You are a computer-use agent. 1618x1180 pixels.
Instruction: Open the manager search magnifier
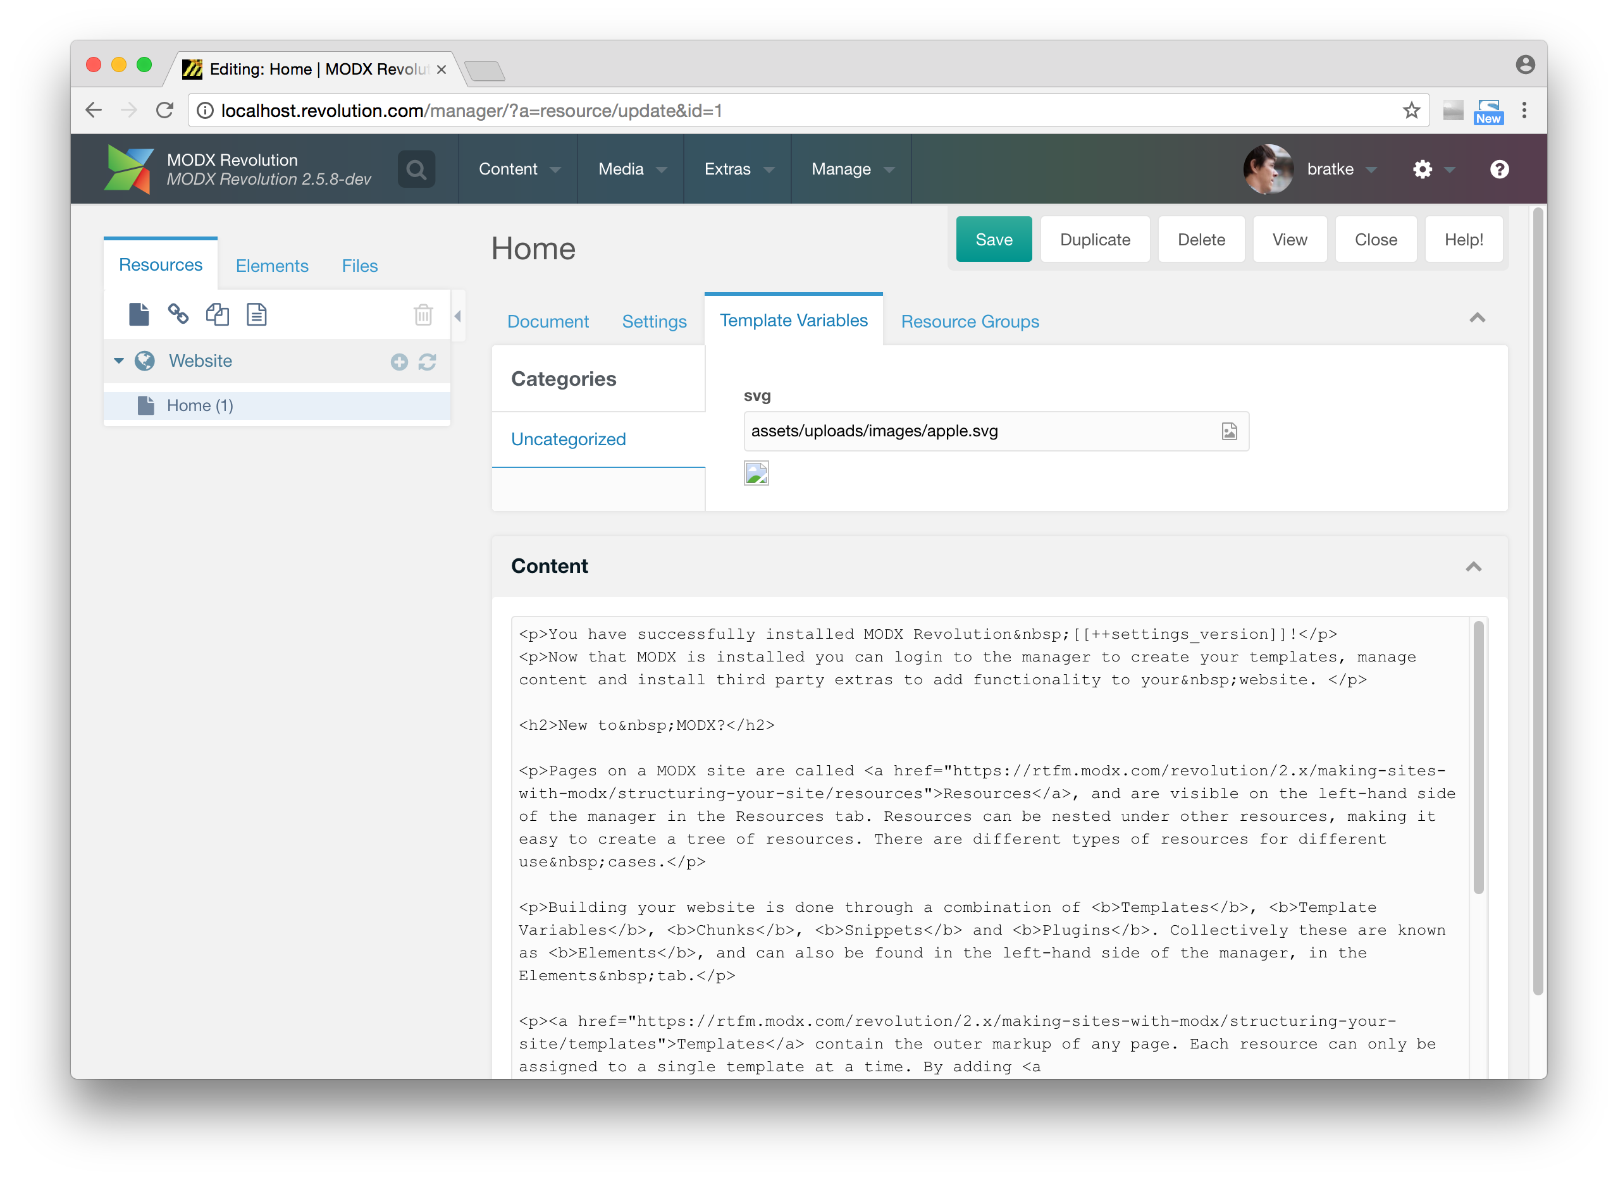416,169
